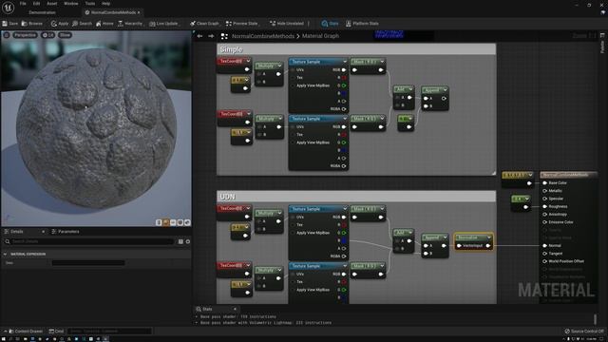This screenshot has width=608, height=342.
Task: Close the NormalCombineMethods tab
Action: coord(139,12)
